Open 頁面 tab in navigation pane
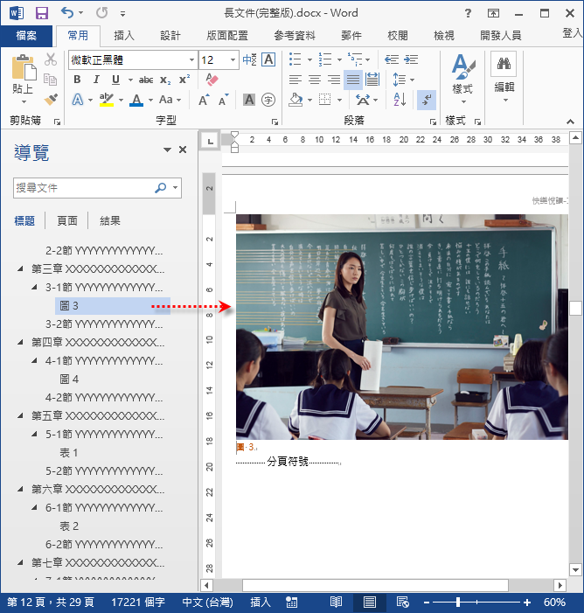Screen dimensions: 584x613 (x=67, y=221)
